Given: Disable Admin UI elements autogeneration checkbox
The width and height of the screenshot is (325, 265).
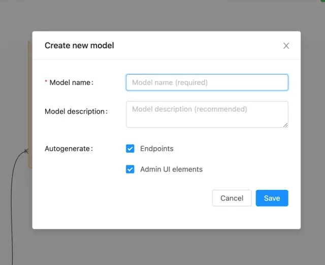Looking at the screenshot, I should [130, 170].
